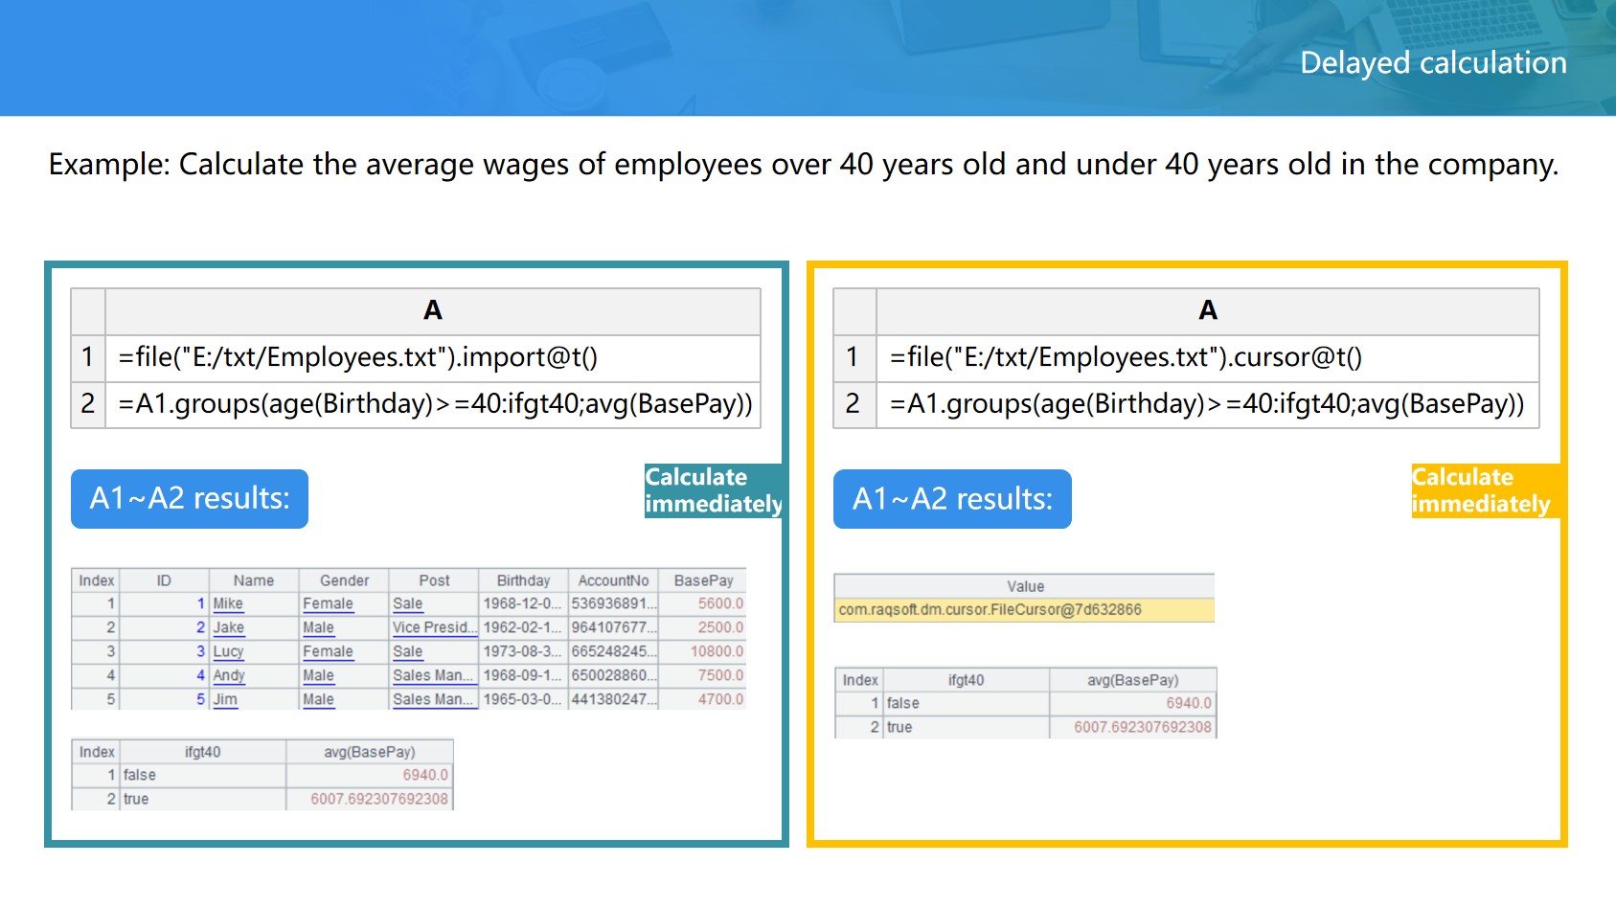Click the Vice Presid... post entry
1616x909 pixels.
tap(434, 627)
